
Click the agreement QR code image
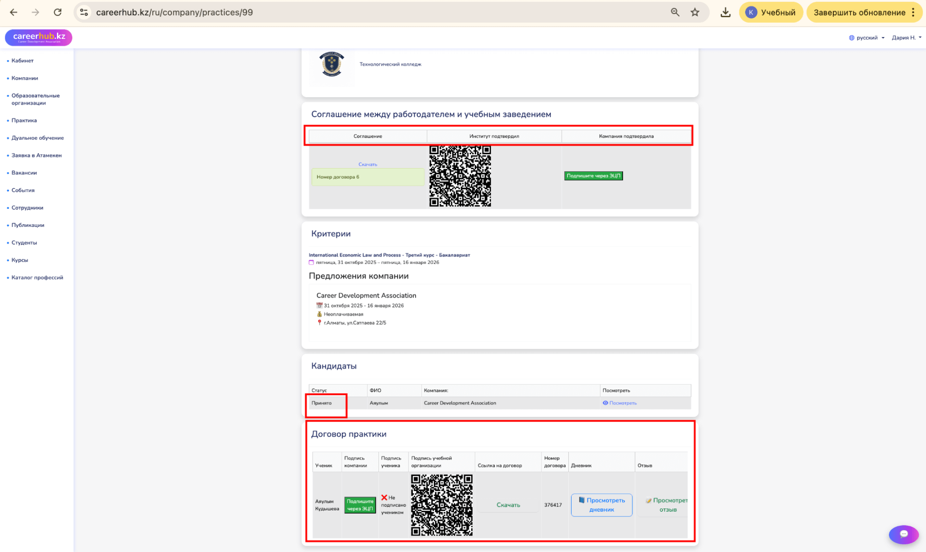click(460, 176)
